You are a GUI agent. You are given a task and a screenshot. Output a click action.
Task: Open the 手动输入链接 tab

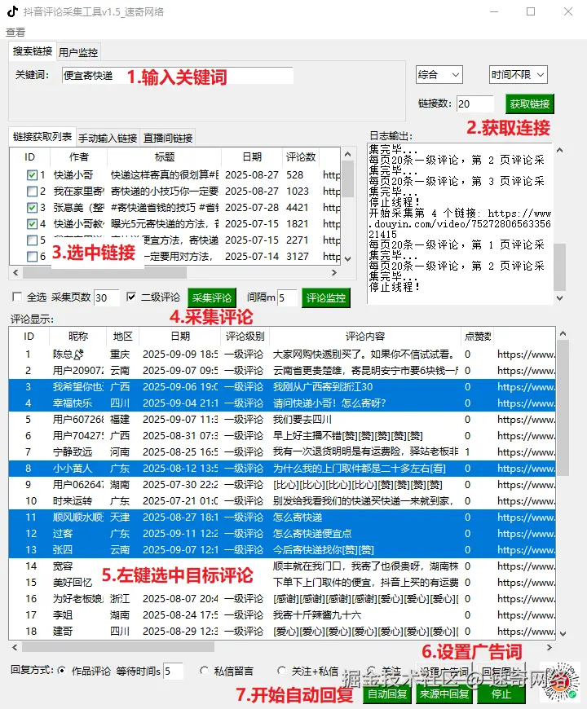click(108, 138)
